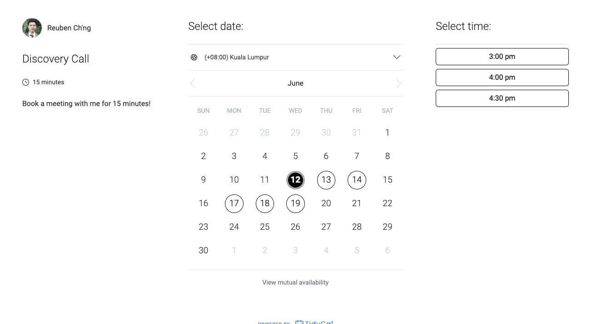Open View mutual availability link
Viewport: 602px width, 324px height.
(295, 282)
